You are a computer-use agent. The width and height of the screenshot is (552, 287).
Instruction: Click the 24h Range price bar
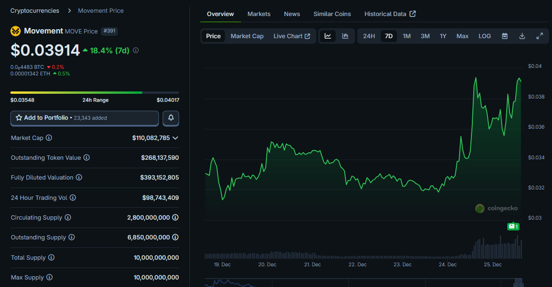click(94, 92)
